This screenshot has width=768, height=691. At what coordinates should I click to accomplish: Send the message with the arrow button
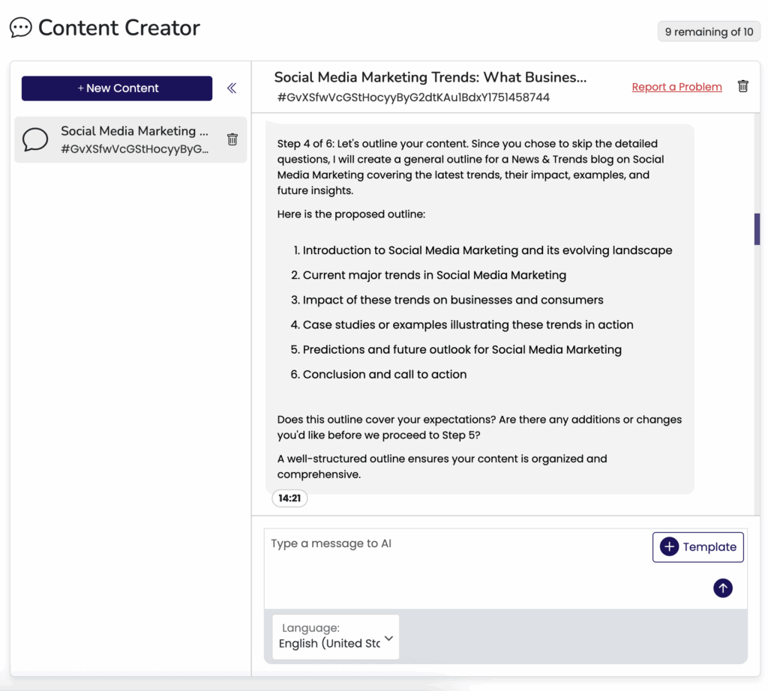tap(723, 588)
